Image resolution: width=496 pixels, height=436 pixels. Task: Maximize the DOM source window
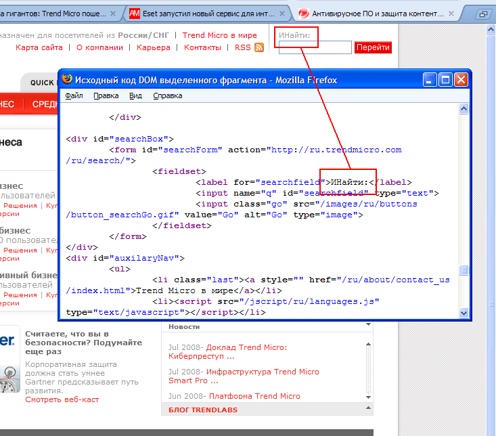pyautogui.click(x=445, y=80)
